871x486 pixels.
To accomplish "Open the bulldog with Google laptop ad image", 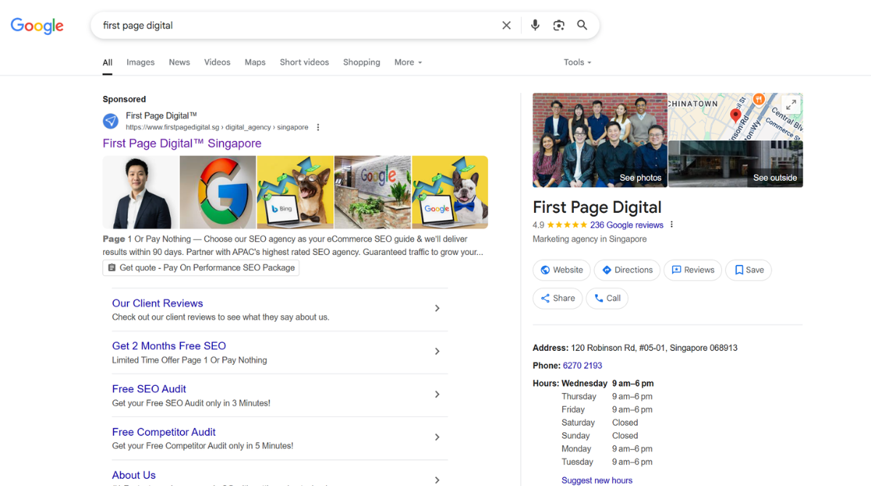I will pyautogui.click(x=450, y=193).
